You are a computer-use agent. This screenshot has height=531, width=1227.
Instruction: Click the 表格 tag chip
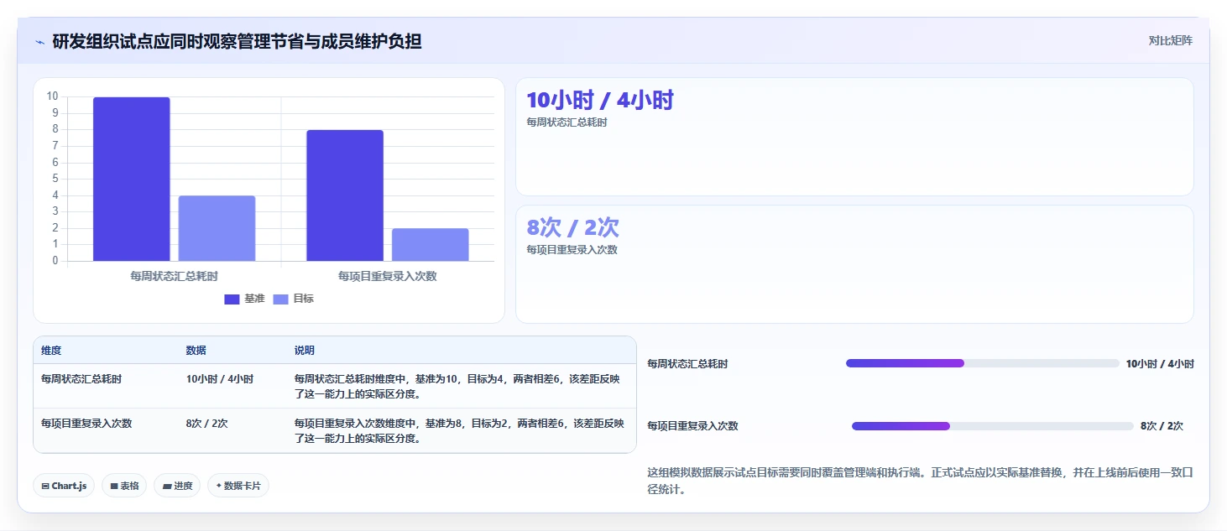point(124,486)
